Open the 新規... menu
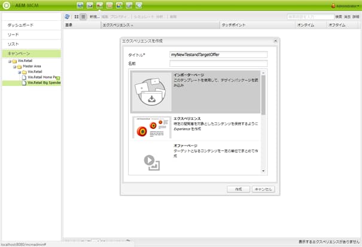 coord(95,17)
